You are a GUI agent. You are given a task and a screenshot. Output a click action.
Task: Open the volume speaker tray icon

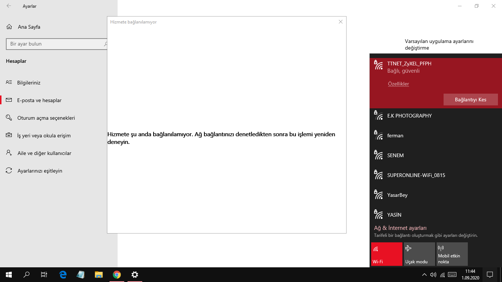433,274
